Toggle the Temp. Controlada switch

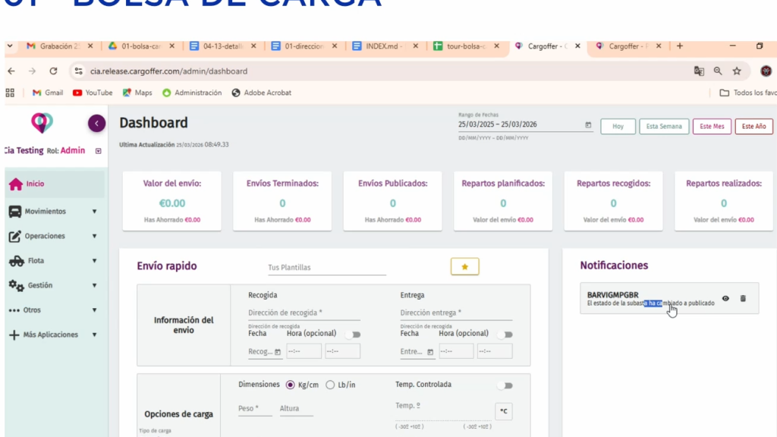pyautogui.click(x=504, y=385)
